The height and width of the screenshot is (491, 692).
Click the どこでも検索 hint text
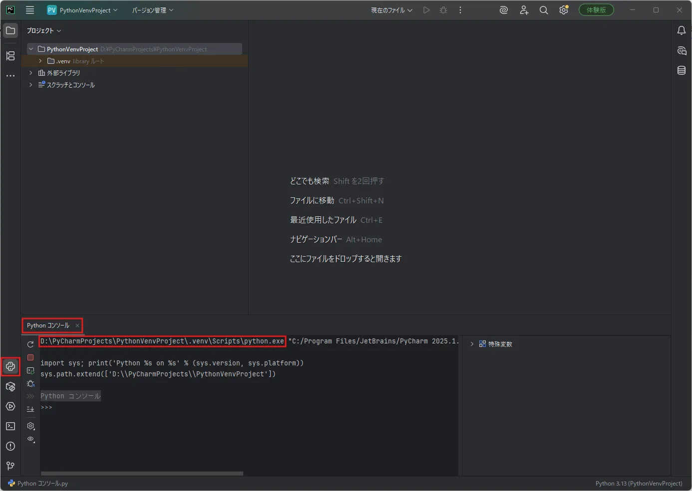[310, 181]
